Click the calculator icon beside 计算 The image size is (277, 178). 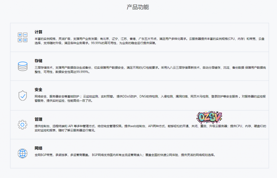pos(22,38)
